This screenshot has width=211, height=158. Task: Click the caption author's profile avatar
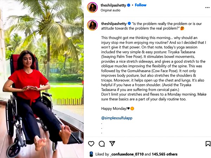point(92,25)
